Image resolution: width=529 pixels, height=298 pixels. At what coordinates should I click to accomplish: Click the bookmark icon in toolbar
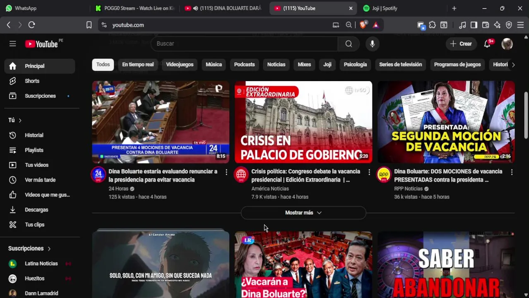(x=89, y=25)
